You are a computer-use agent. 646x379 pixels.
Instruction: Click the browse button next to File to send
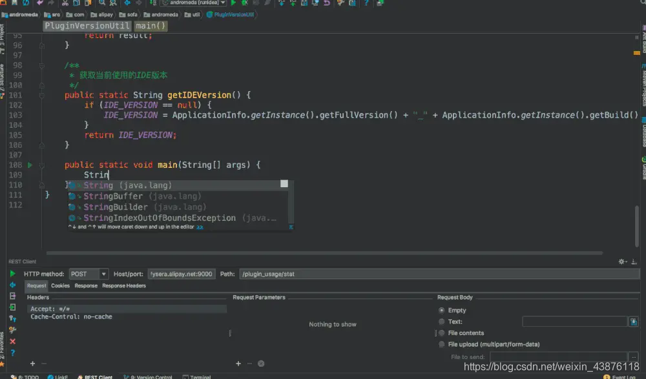(634, 357)
